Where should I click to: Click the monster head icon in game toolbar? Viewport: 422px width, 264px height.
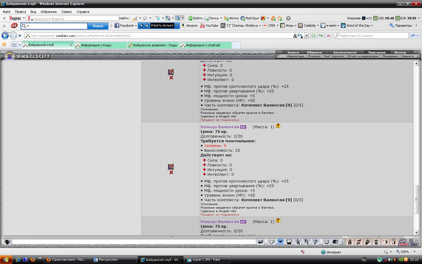pos(376,242)
